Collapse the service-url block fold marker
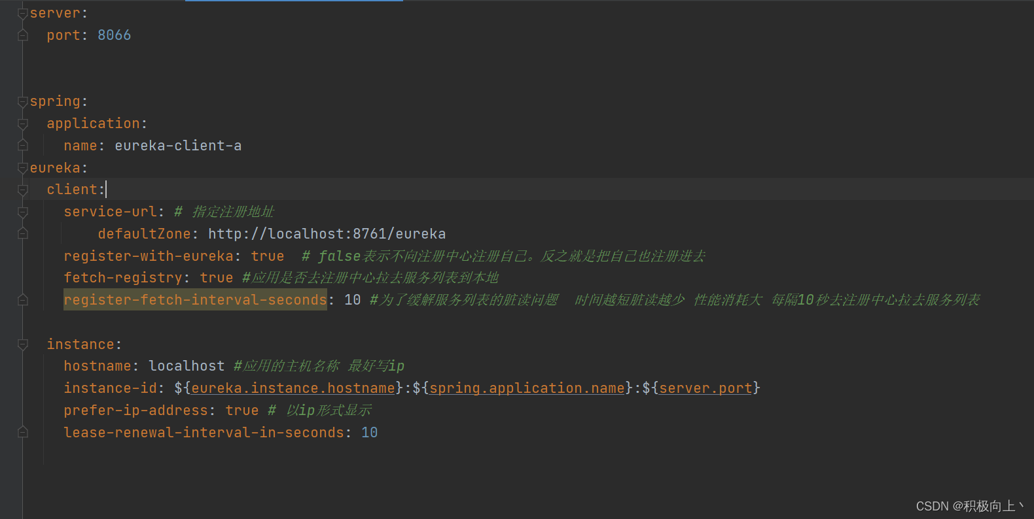 [x=23, y=212]
